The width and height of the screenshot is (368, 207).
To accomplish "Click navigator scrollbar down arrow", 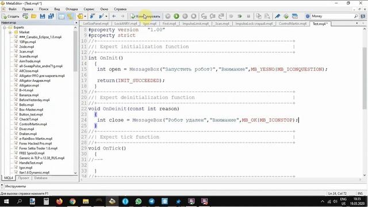I will pos(75,173).
